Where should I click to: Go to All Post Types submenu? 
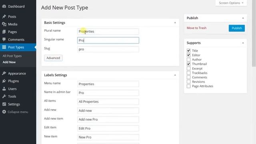pos(12,56)
